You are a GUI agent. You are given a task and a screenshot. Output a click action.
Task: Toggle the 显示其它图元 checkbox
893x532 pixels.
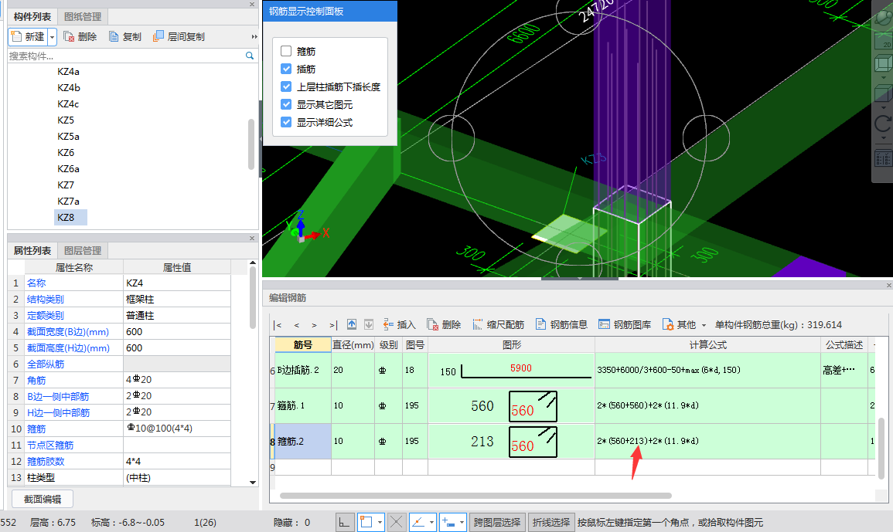pyautogui.click(x=286, y=104)
